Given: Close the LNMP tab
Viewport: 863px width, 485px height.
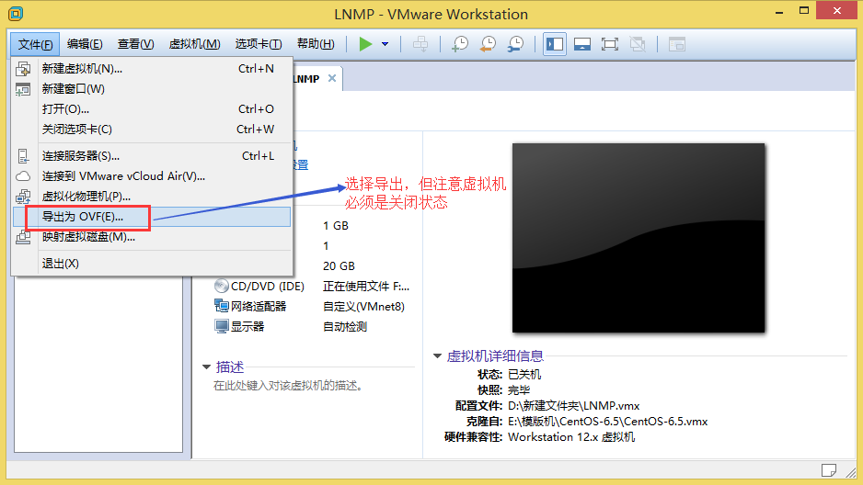Looking at the screenshot, I should click(332, 78).
